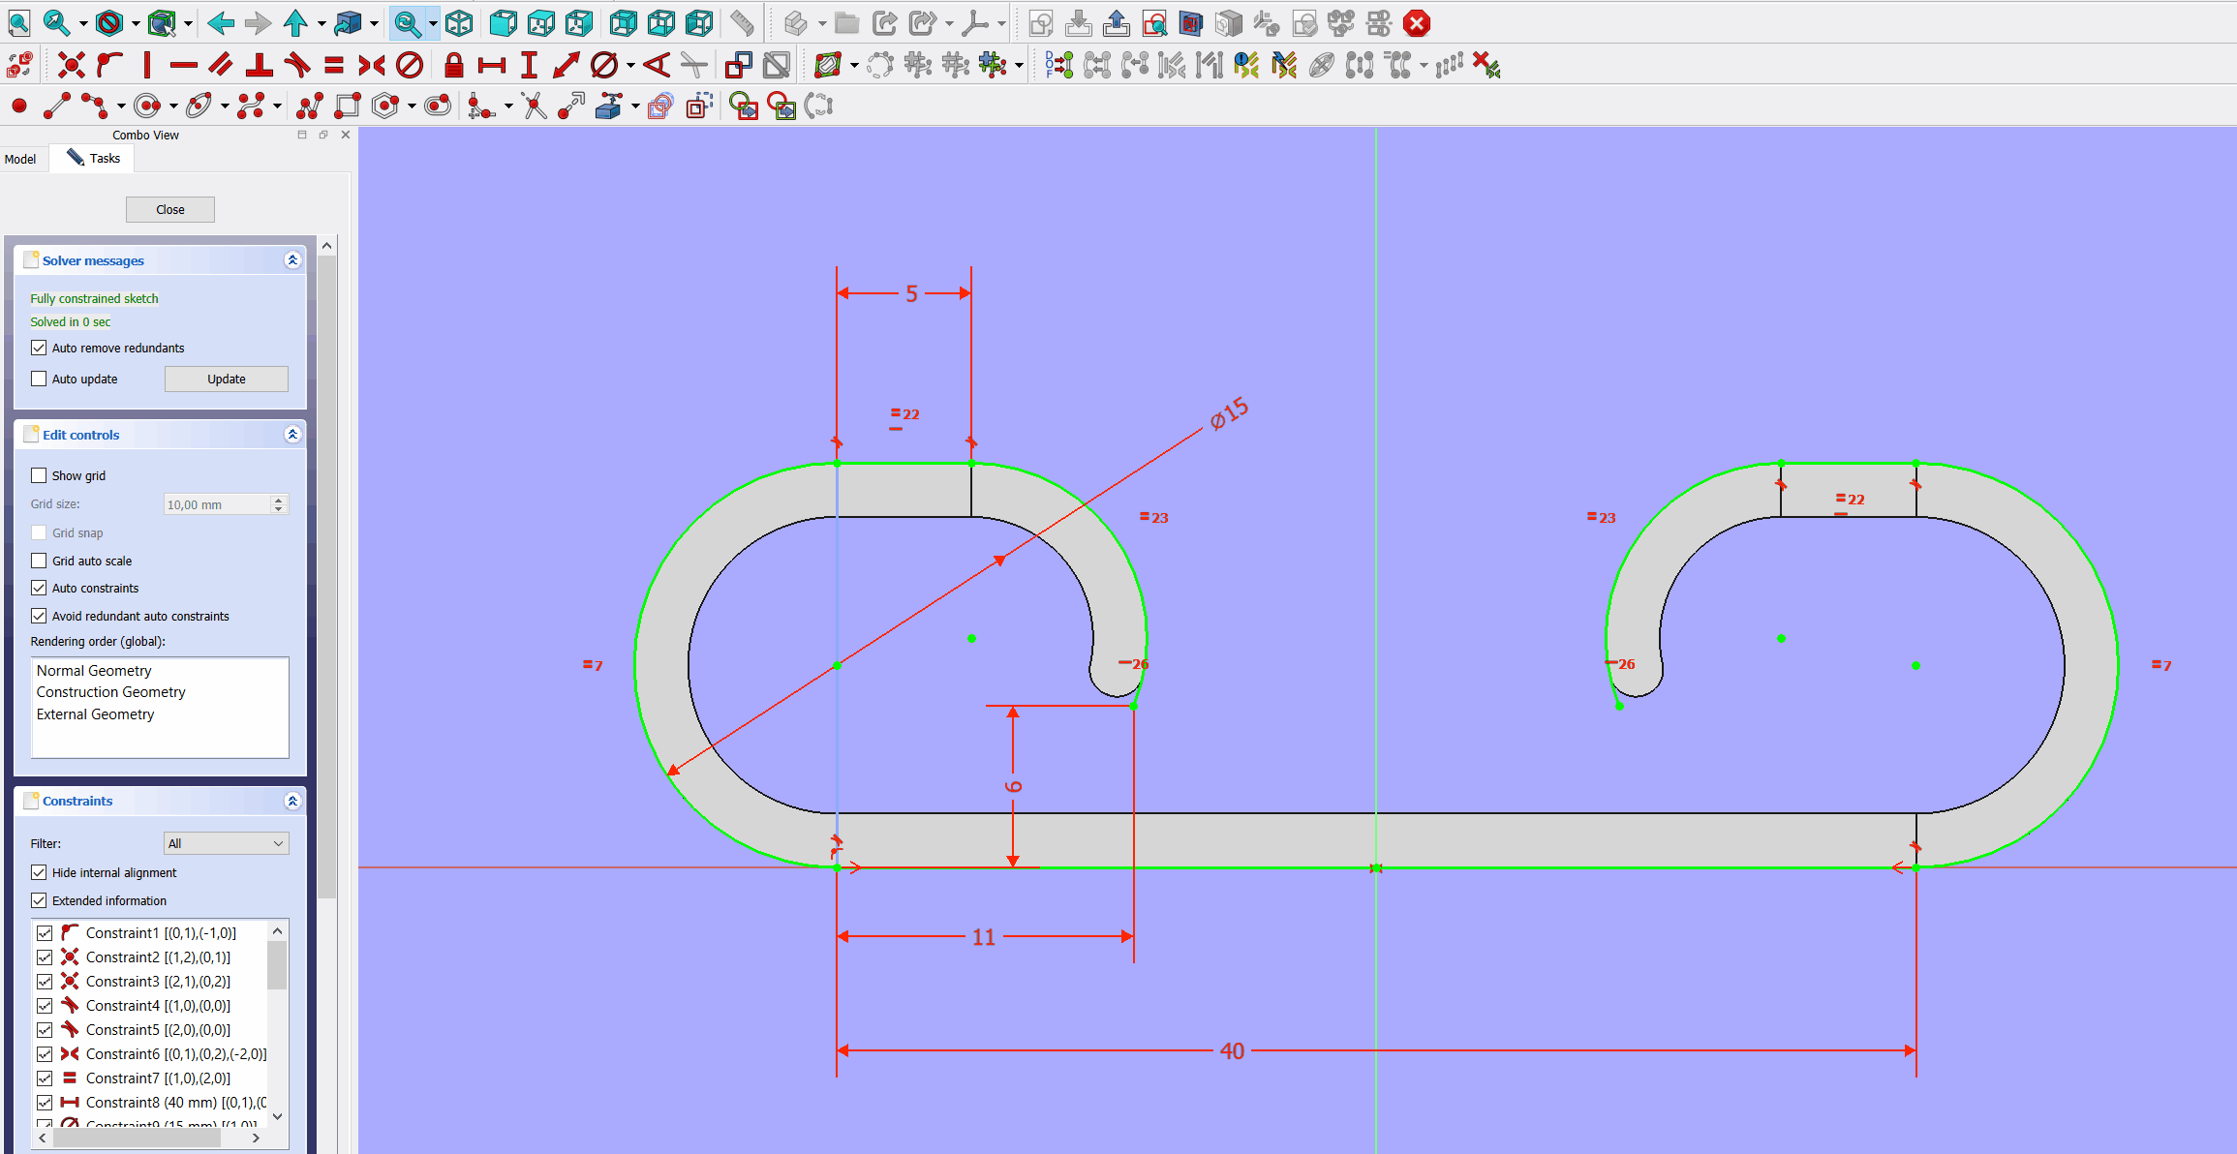
Task: Click the Close button to exit sketch
Action: [x=169, y=209]
